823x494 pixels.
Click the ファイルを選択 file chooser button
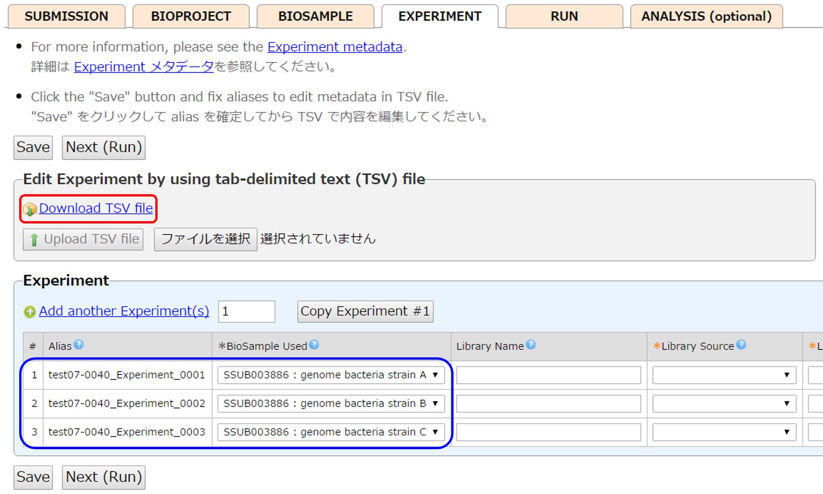point(206,239)
